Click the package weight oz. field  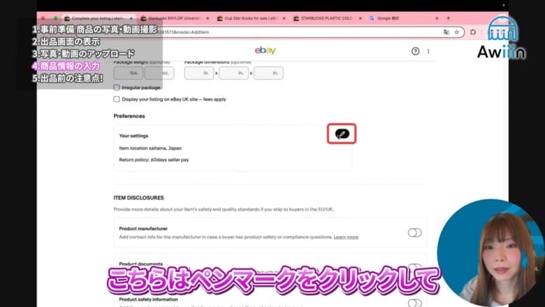click(159, 73)
